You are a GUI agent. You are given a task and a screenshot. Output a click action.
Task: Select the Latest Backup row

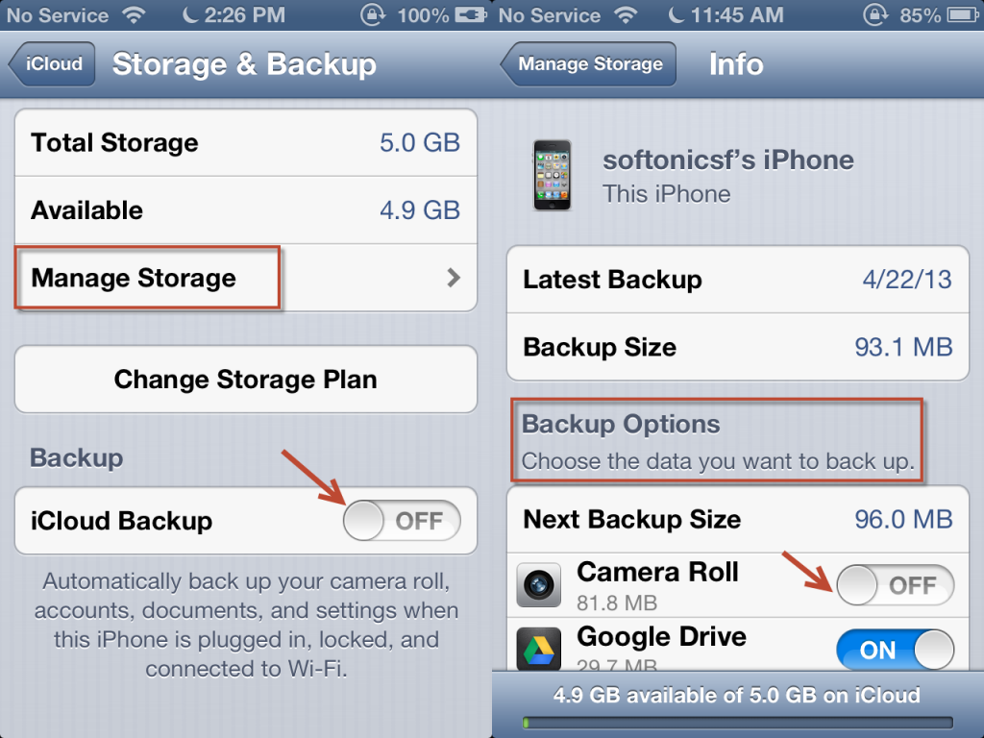click(737, 280)
